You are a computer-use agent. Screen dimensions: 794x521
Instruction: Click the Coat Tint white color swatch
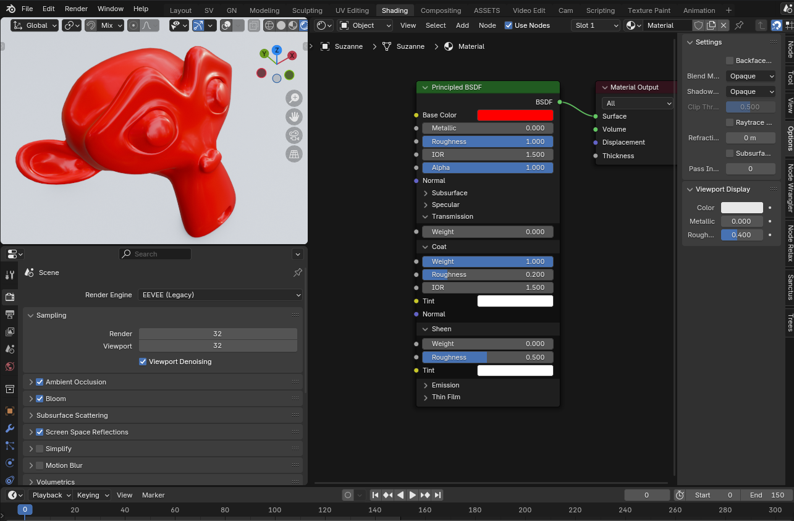515,301
